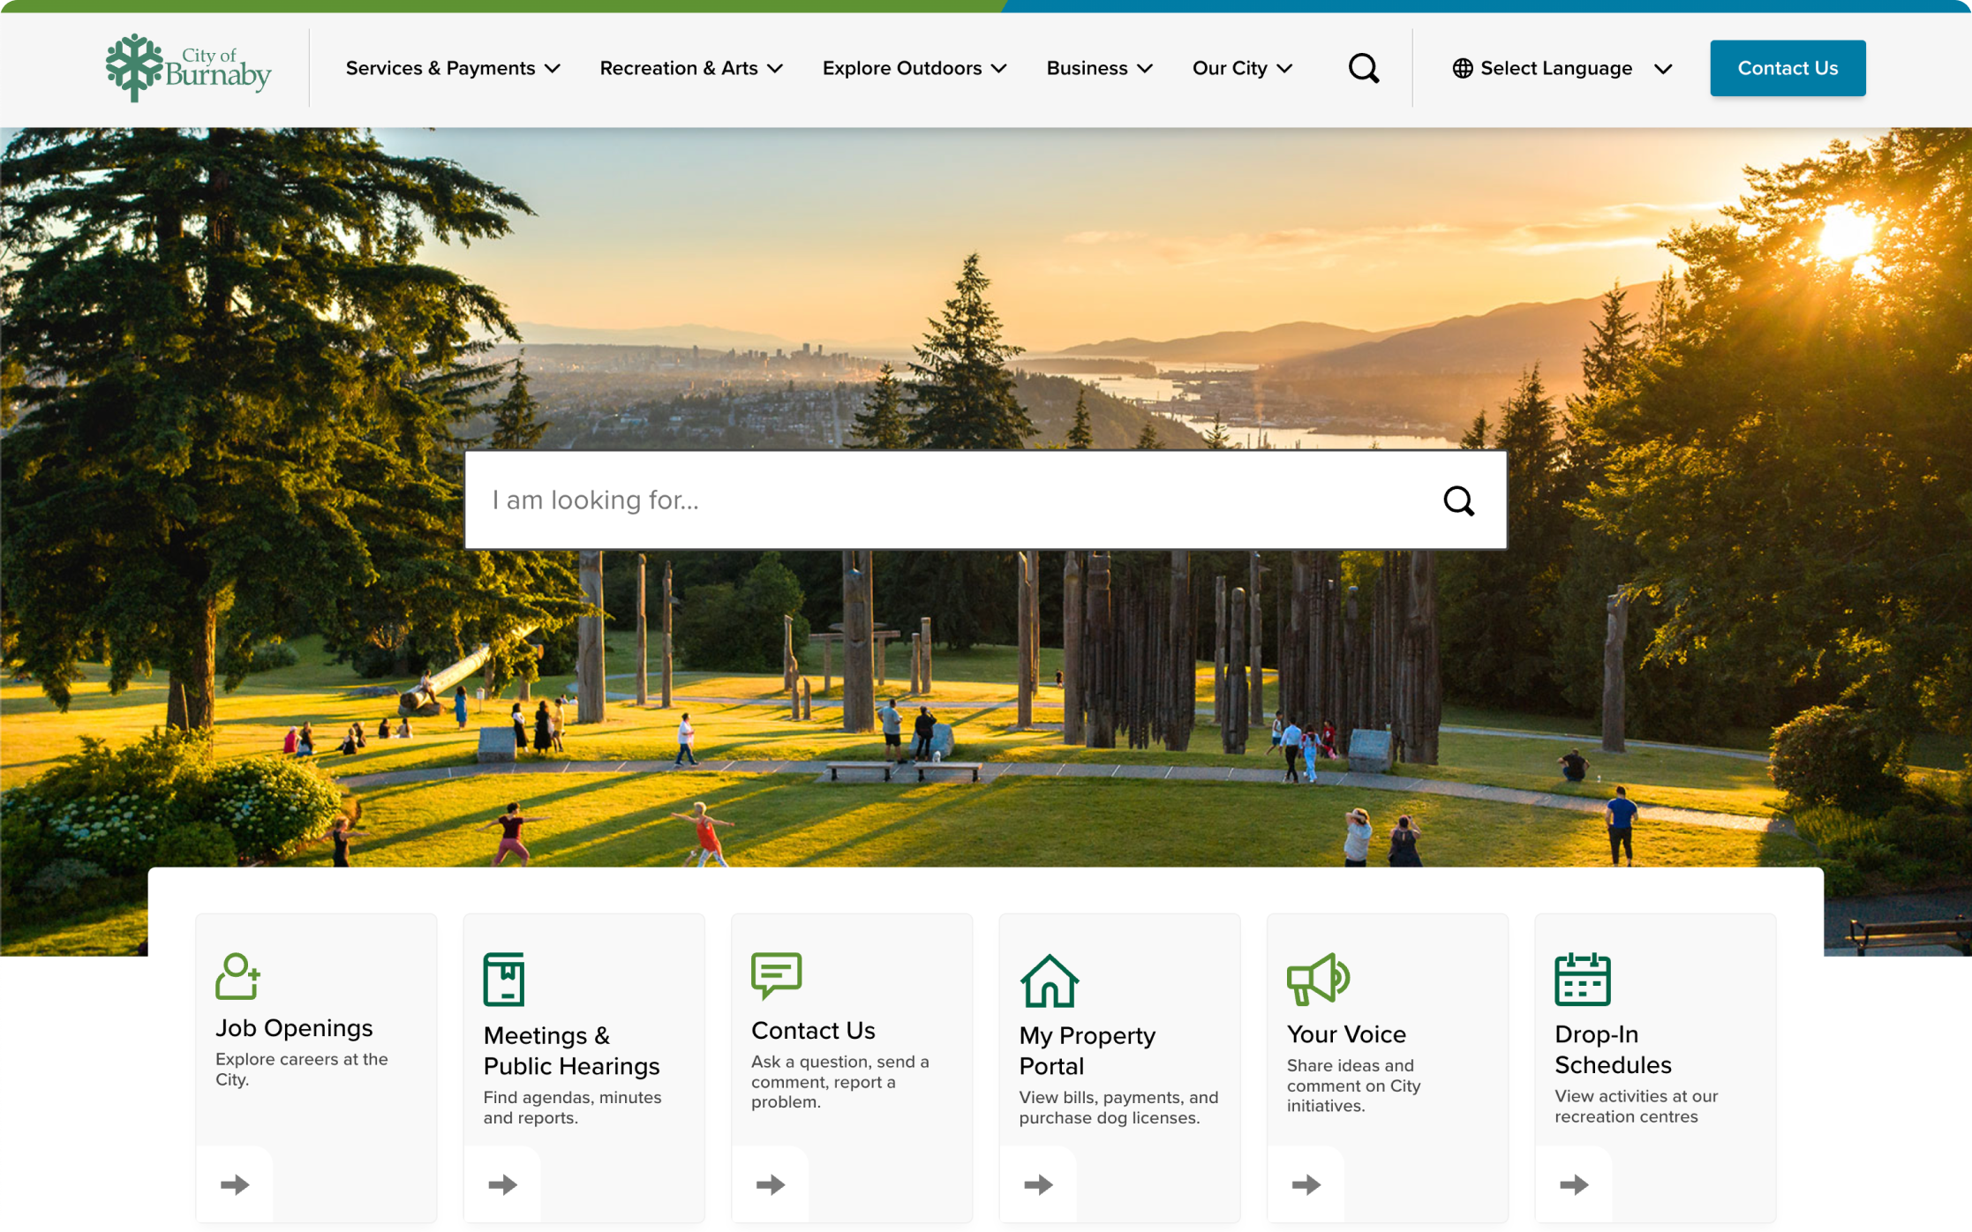1972x1232 pixels.
Task: Click the arrow on the Contact Us card
Action: click(771, 1183)
